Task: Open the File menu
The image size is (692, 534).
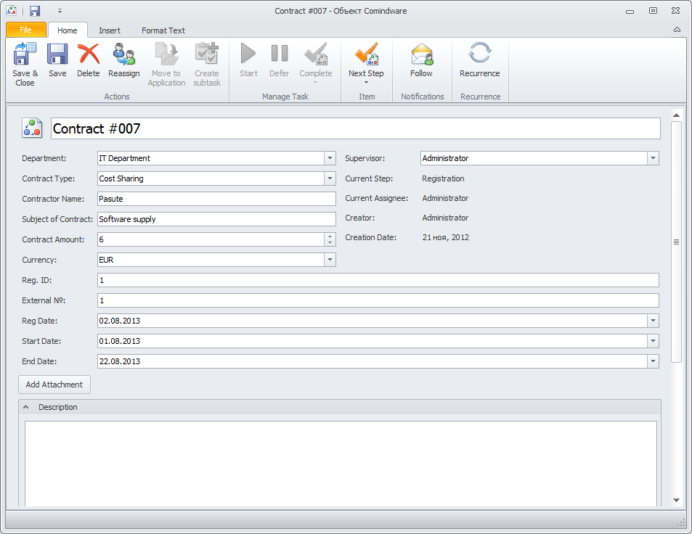Action: tap(25, 30)
